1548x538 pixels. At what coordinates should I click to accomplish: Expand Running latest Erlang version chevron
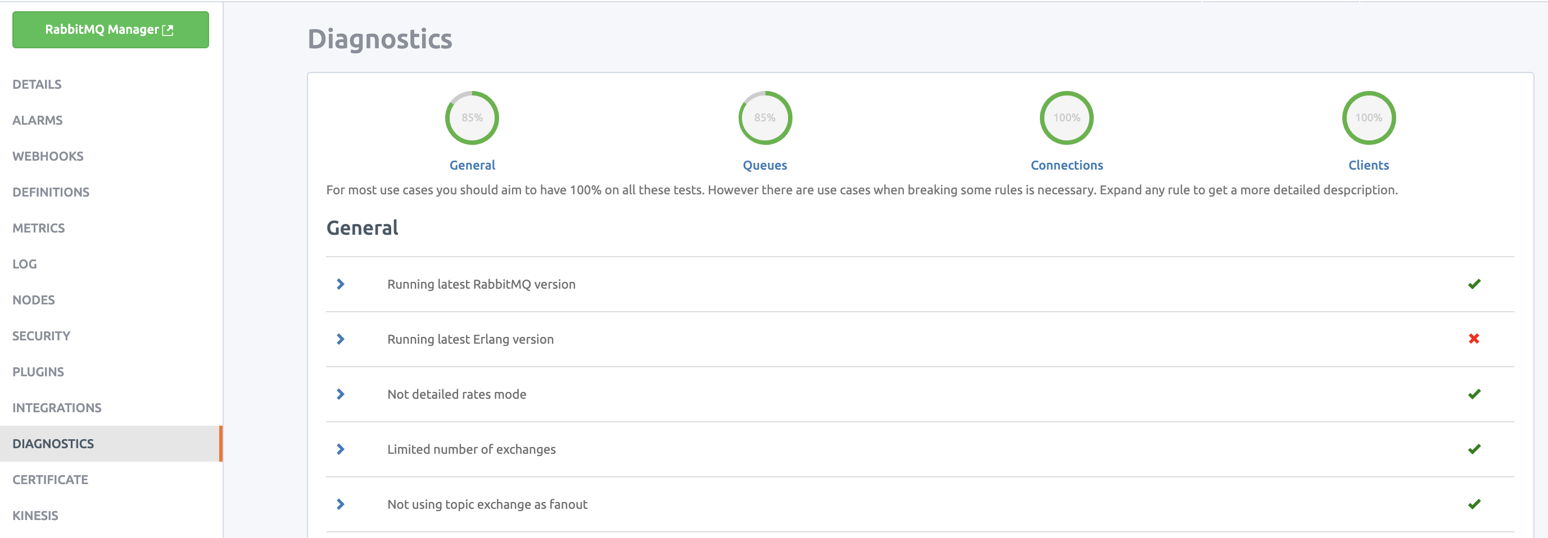tap(341, 339)
